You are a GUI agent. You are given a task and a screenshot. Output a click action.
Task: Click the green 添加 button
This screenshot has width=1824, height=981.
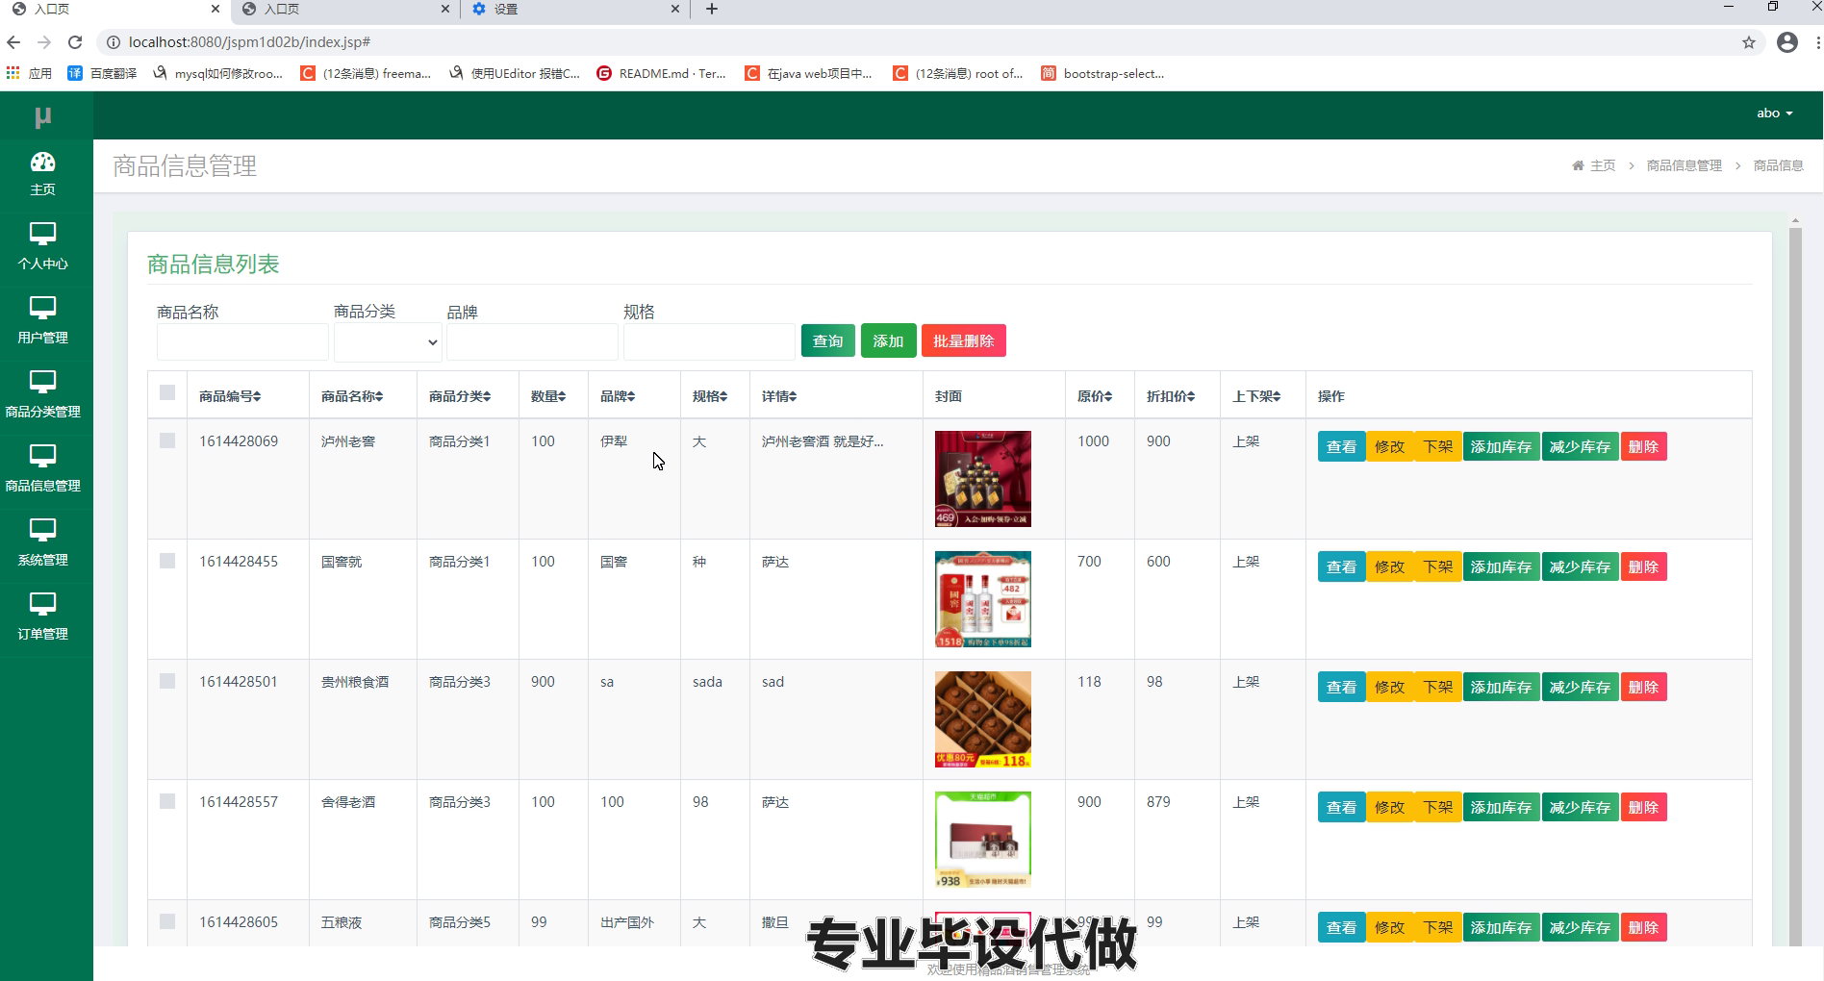[888, 340]
